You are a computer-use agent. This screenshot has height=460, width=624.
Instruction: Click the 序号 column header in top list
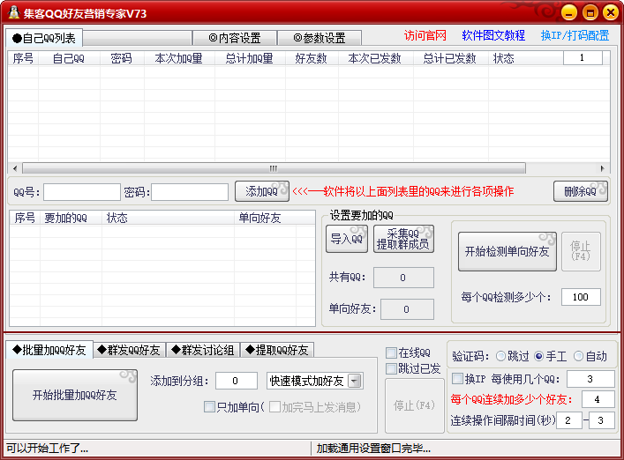23,58
